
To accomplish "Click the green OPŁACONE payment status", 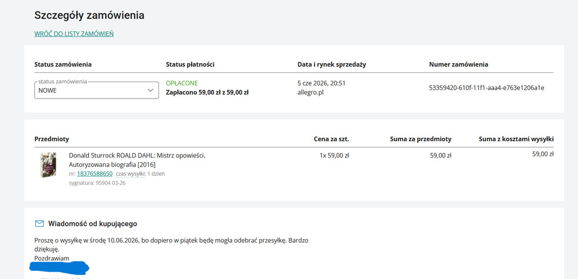I will pyautogui.click(x=182, y=83).
